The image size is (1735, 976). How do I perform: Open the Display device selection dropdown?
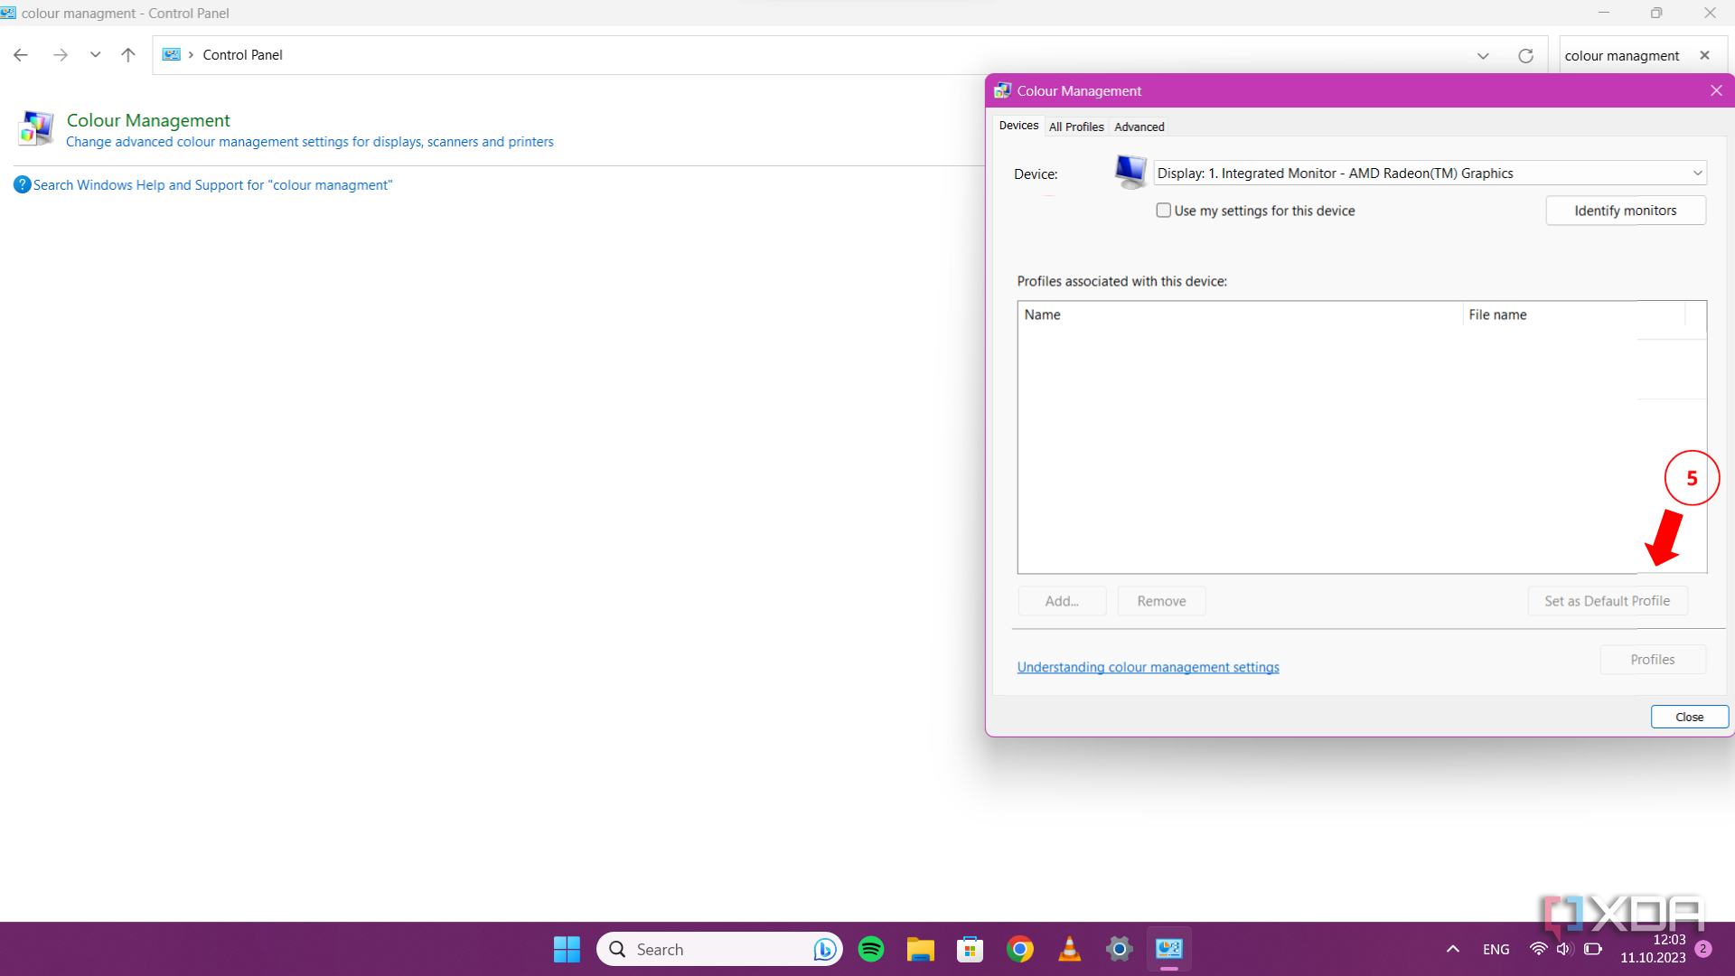(x=1697, y=173)
